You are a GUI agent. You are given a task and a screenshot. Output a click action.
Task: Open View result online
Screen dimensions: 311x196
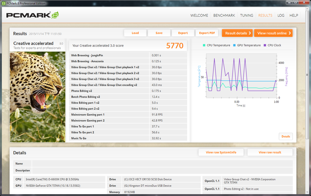(x=273, y=33)
